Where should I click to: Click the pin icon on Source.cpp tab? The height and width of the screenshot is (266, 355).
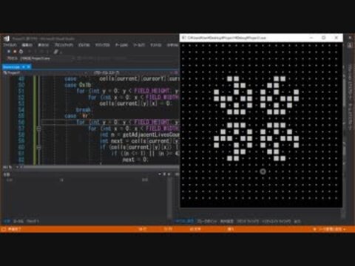24,67
